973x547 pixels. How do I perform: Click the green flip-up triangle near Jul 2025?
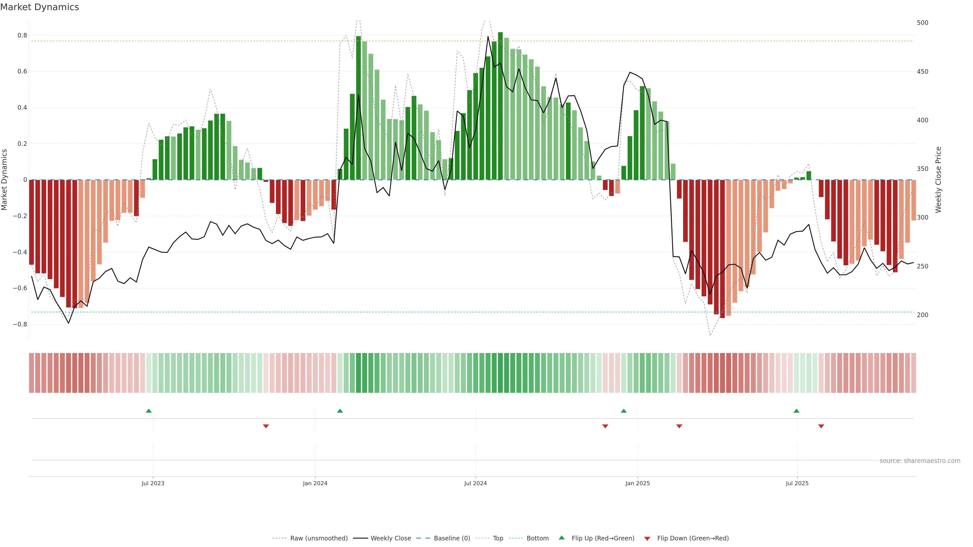796,411
